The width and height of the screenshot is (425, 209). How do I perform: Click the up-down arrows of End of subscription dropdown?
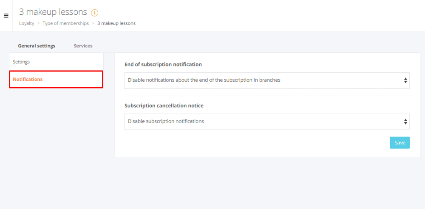[x=405, y=80]
